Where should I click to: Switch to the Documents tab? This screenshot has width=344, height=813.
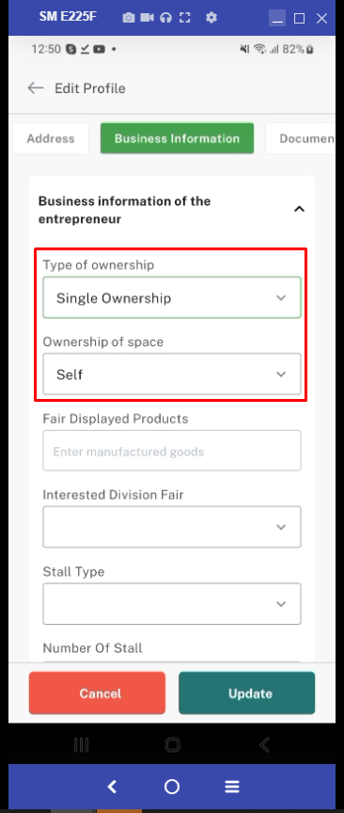(x=301, y=138)
